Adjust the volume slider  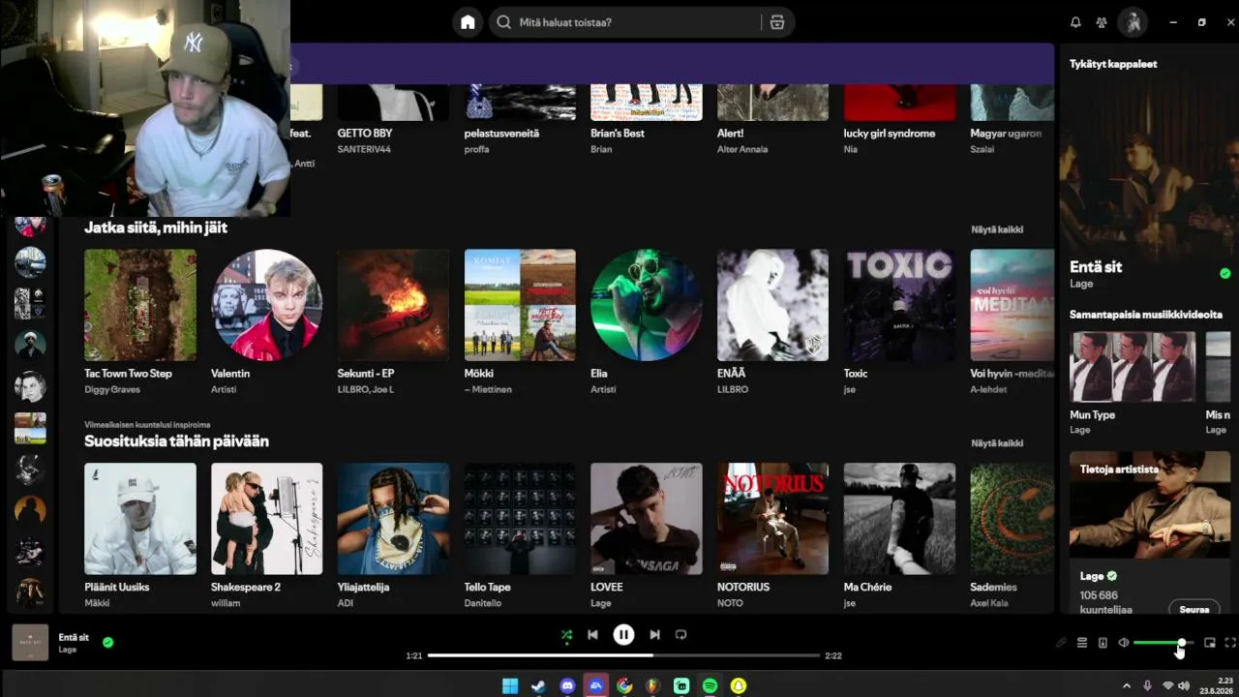point(1163,643)
